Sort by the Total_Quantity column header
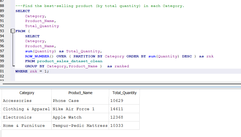 [x=124, y=93]
